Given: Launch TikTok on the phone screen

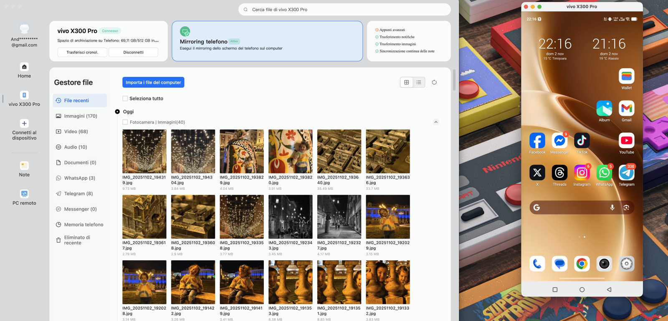Looking at the screenshot, I should coord(582,141).
